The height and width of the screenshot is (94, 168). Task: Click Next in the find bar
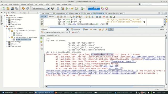[86, 30]
